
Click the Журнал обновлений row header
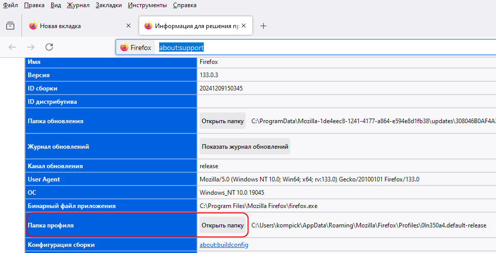pos(111,147)
